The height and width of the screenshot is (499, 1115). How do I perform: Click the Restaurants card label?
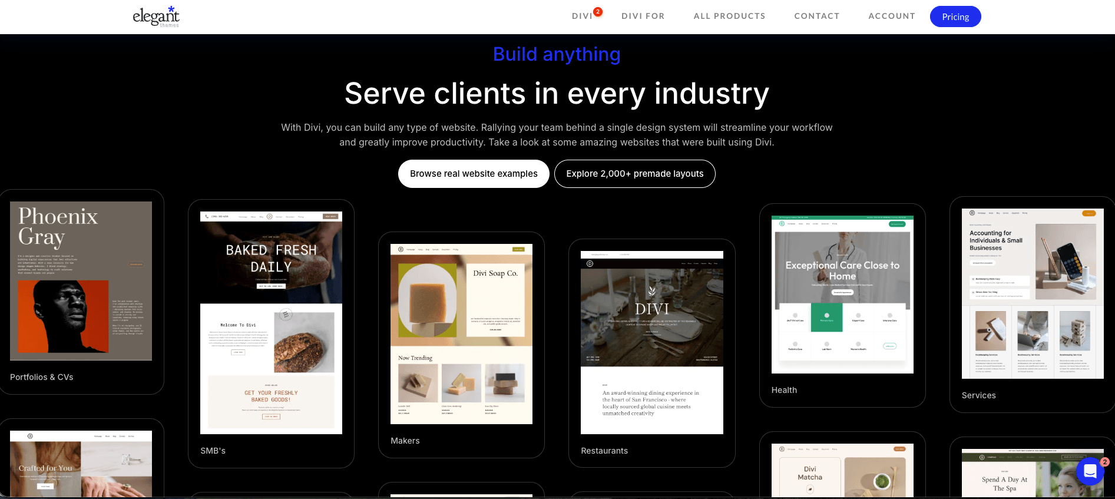[604, 451]
